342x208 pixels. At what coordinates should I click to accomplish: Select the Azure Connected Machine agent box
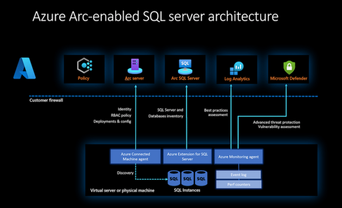(135, 156)
